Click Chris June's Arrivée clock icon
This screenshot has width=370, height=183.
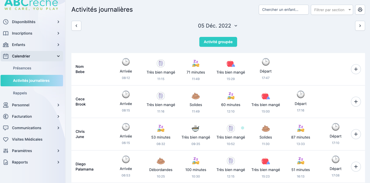[126, 127]
